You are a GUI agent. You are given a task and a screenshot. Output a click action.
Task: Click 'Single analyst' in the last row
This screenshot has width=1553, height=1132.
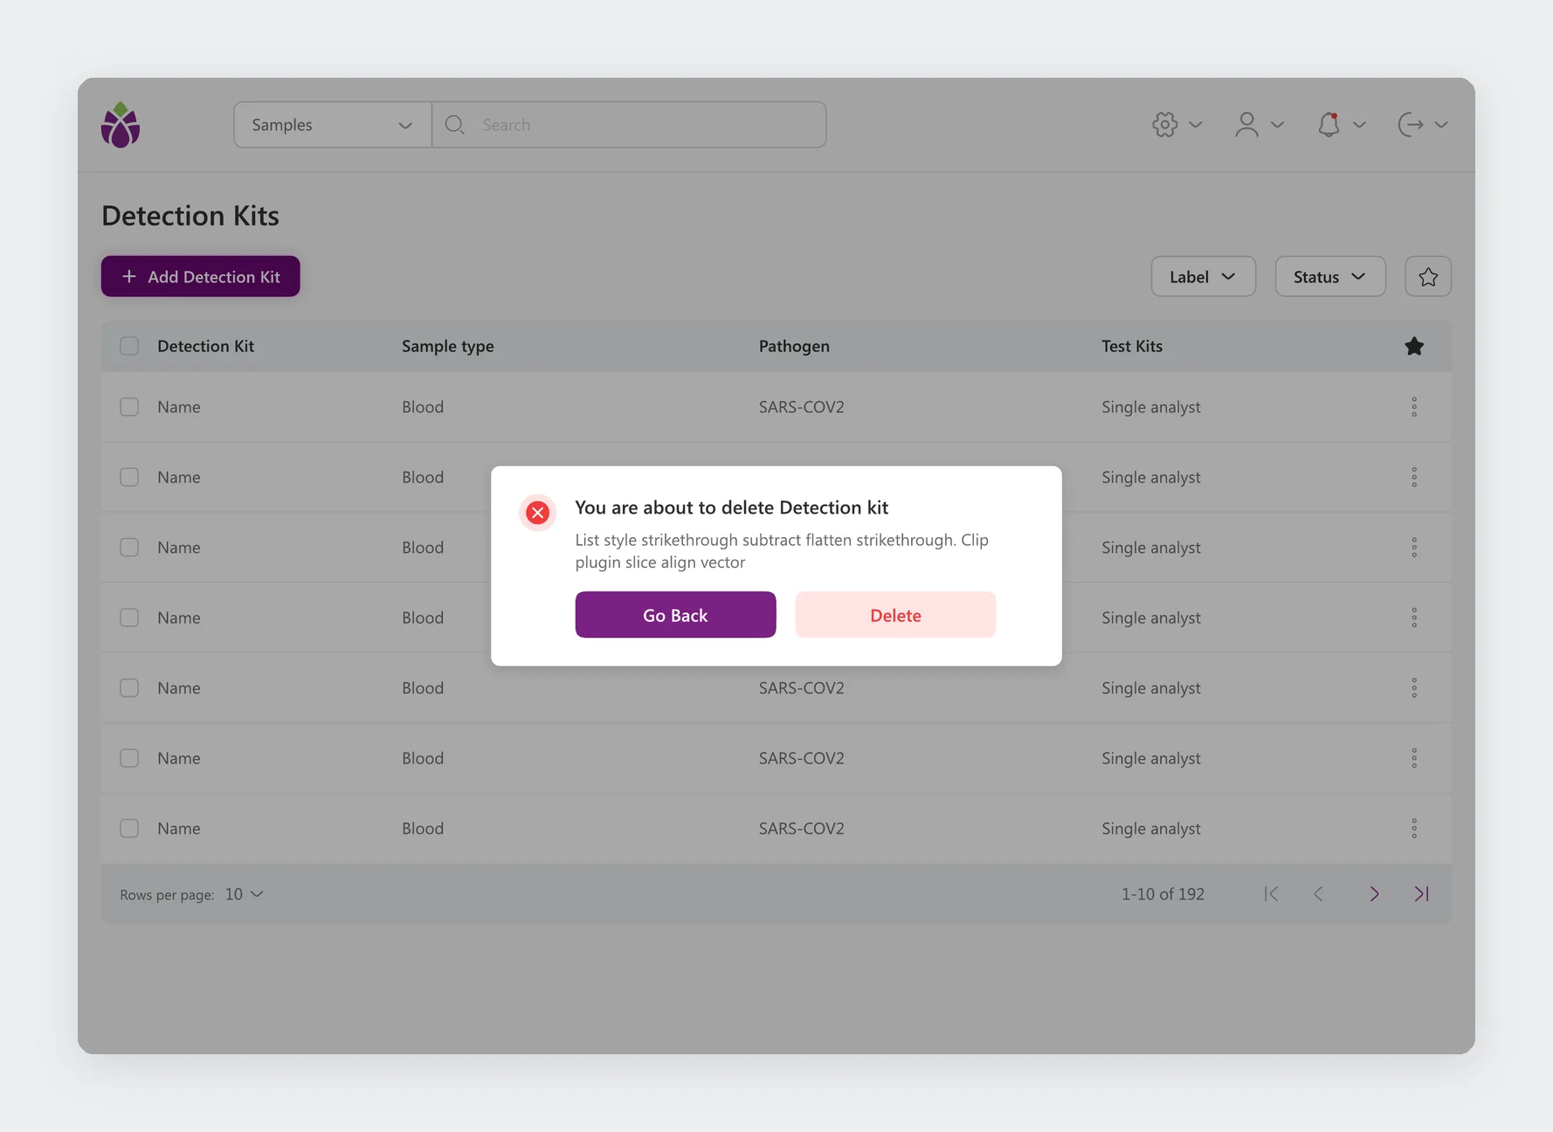coord(1150,829)
